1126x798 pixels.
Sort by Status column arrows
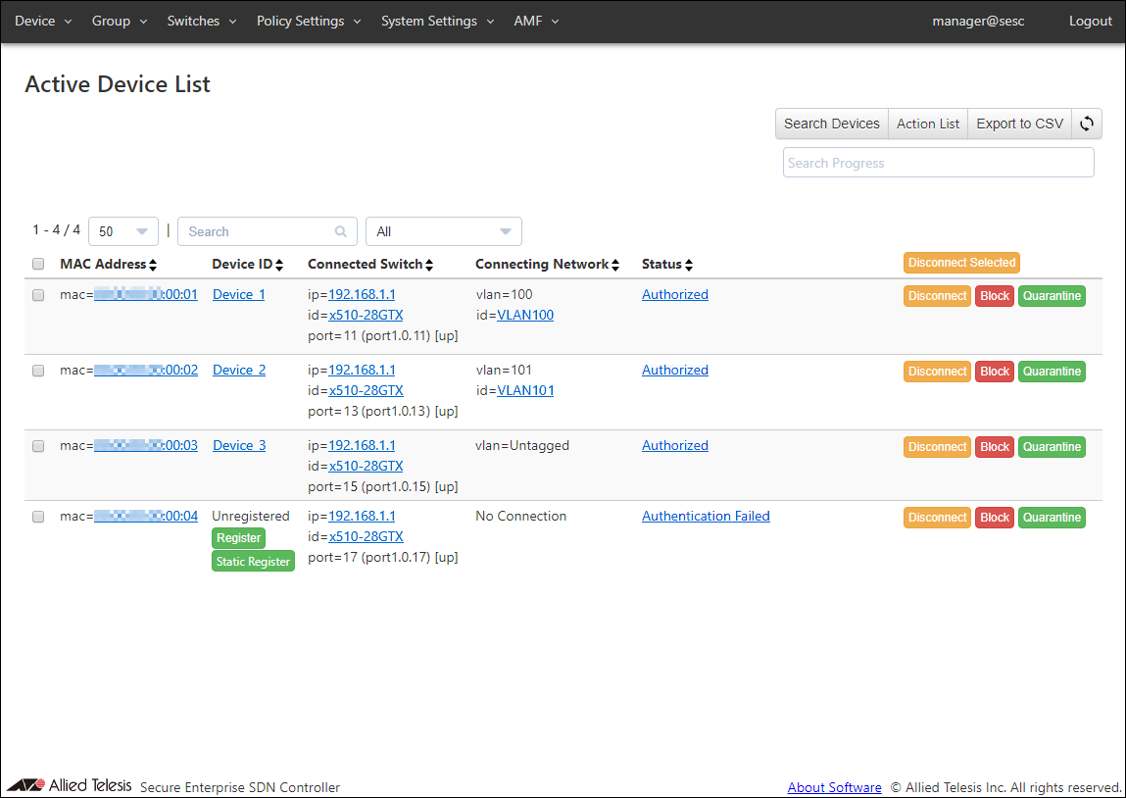tap(689, 265)
